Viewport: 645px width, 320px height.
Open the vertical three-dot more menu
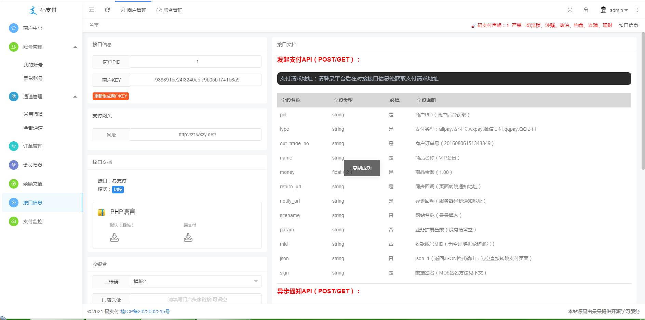click(637, 10)
